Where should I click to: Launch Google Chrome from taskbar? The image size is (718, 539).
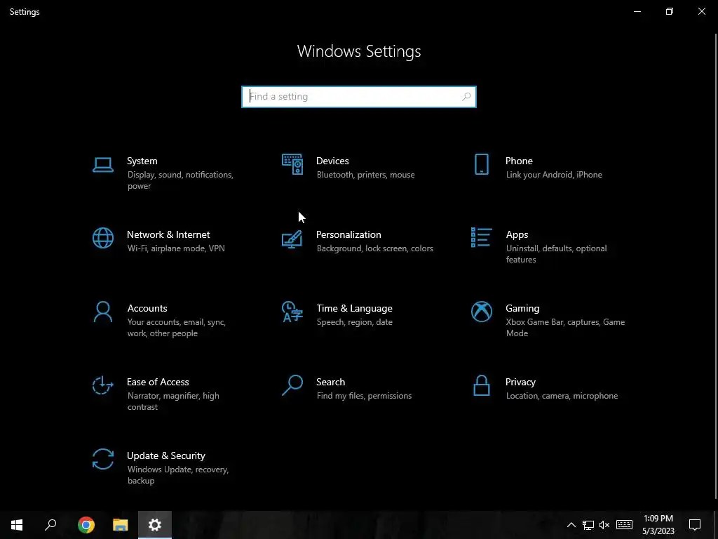86,525
